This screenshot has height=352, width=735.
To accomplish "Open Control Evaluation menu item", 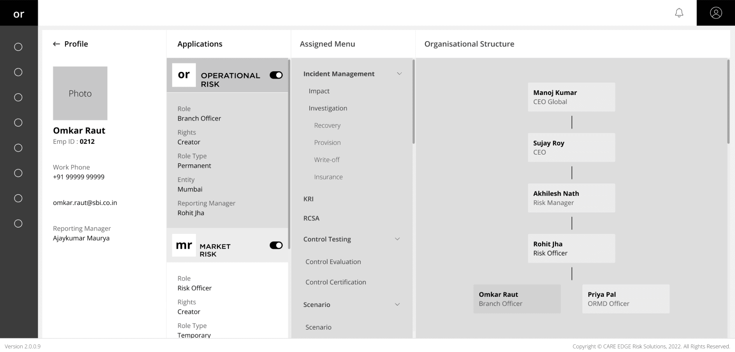I will pyautogui.click(x=333, y=262).
